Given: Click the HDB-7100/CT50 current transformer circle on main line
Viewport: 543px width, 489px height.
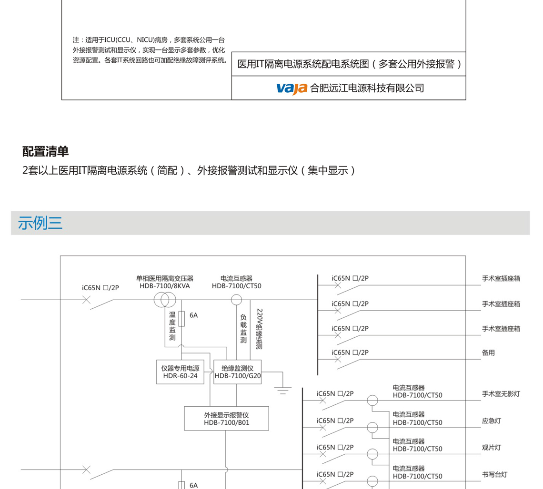Looking at the screenshot, I should [x=236, y=300].
